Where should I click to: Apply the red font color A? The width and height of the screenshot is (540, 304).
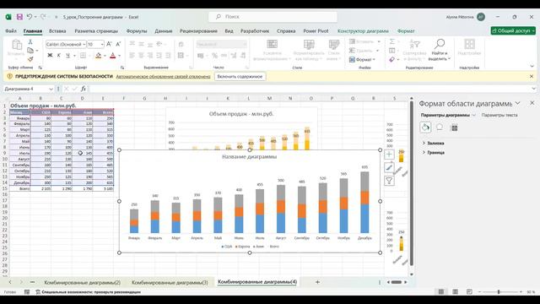[x=112, y=55]
